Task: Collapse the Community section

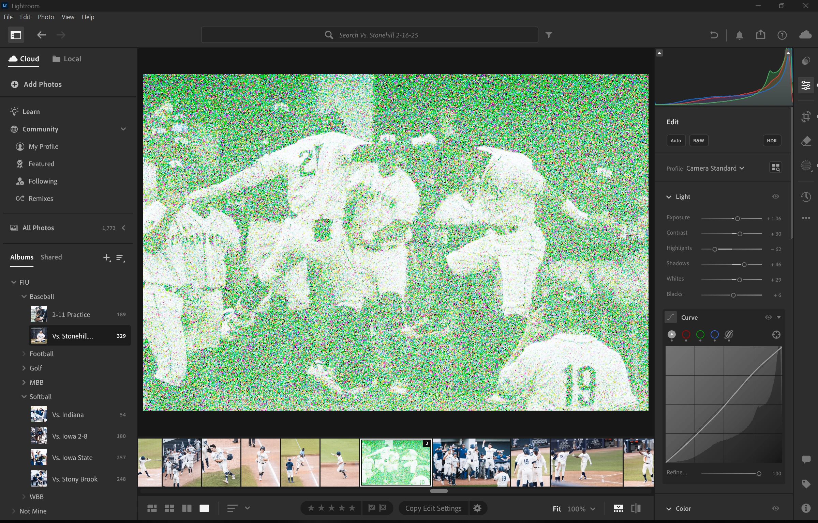Action: (123, 129)
